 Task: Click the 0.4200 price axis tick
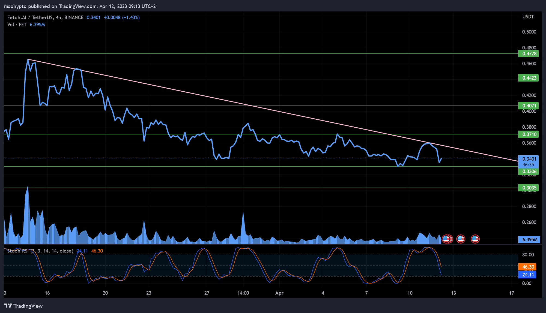tap(529, 95)
